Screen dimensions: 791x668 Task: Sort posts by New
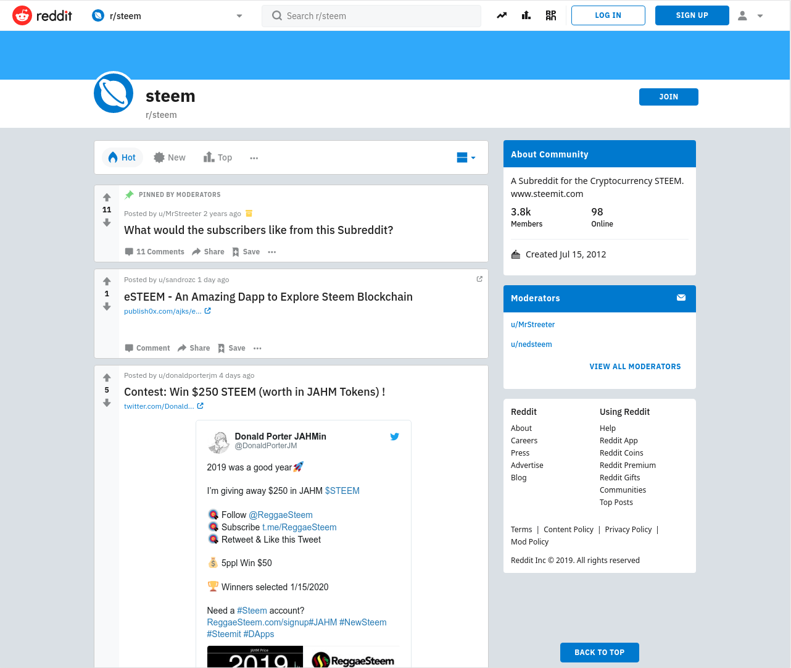point(170,157)
